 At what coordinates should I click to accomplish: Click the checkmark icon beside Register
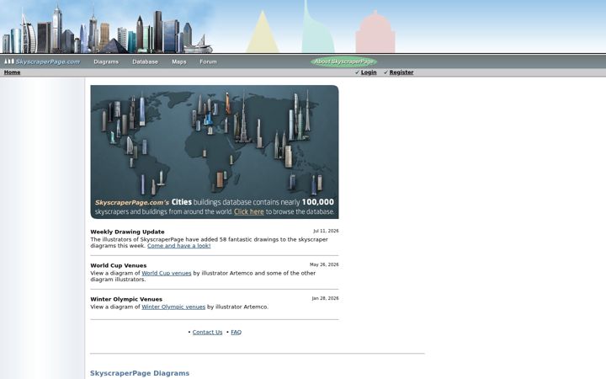[385, 72]
